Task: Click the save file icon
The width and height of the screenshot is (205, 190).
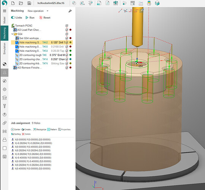Action: pos(29,3)
